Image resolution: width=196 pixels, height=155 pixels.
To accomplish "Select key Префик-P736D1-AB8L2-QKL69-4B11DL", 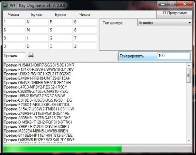I will [x=37, y=105].
